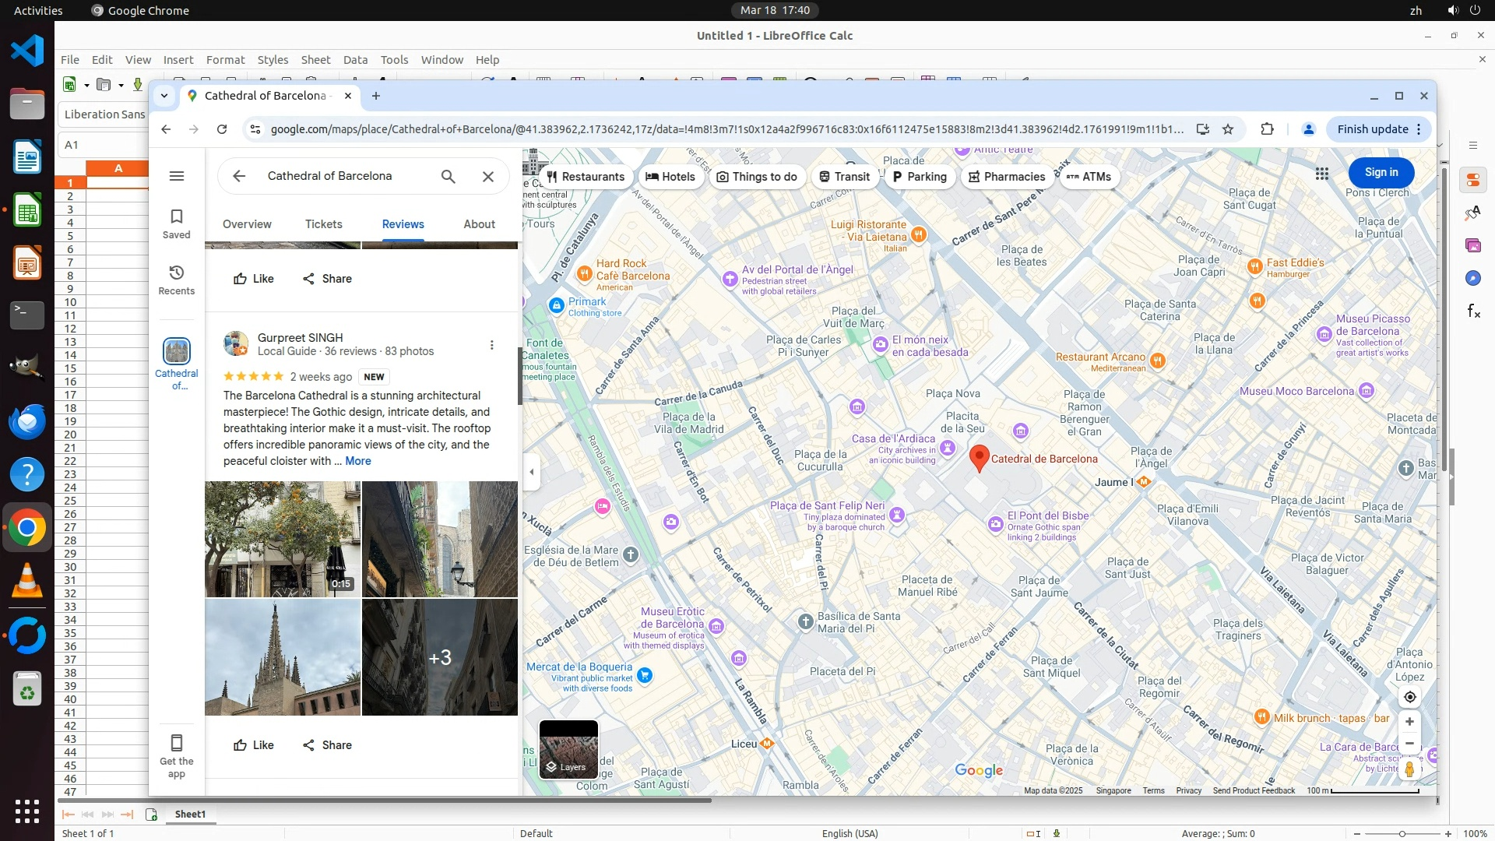Screen dimensions: 1495x841
Task: Zoom in on the map with plus button
Action: tap(1409, 721)
